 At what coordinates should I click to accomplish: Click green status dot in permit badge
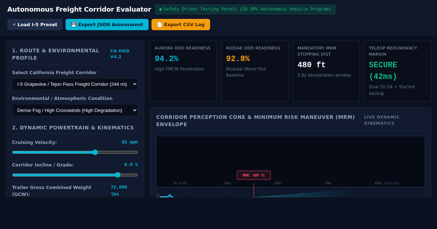click(161, 9)
